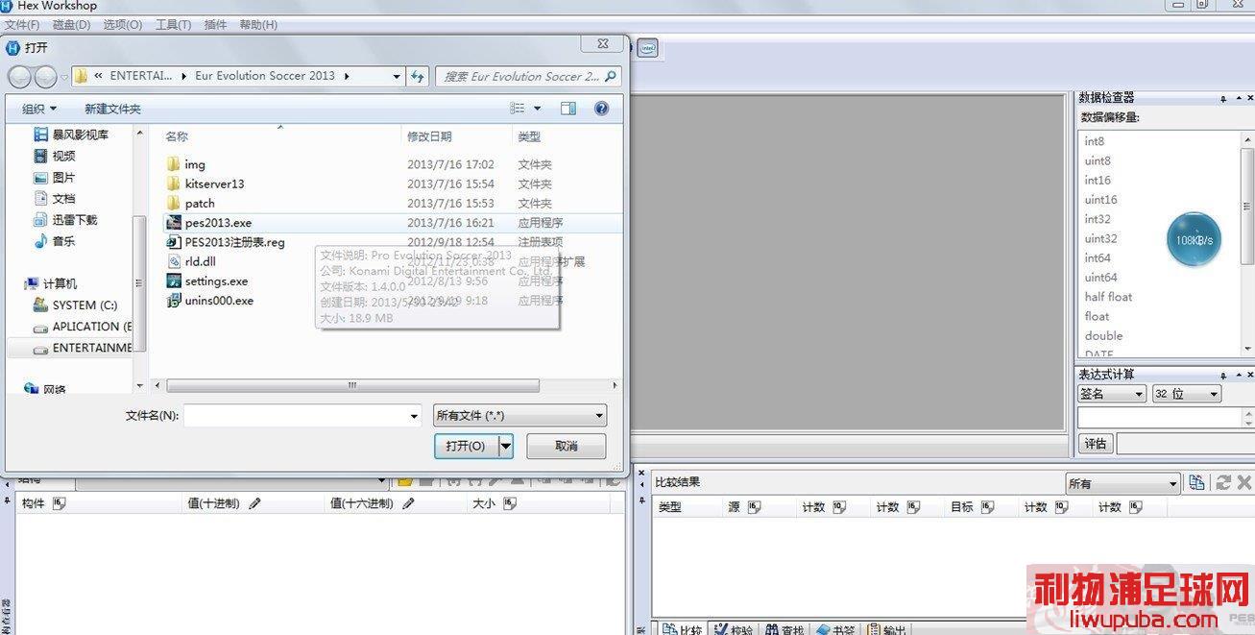Open the 帮助(H) menu
1255x635 pixels.
point(258,24)
